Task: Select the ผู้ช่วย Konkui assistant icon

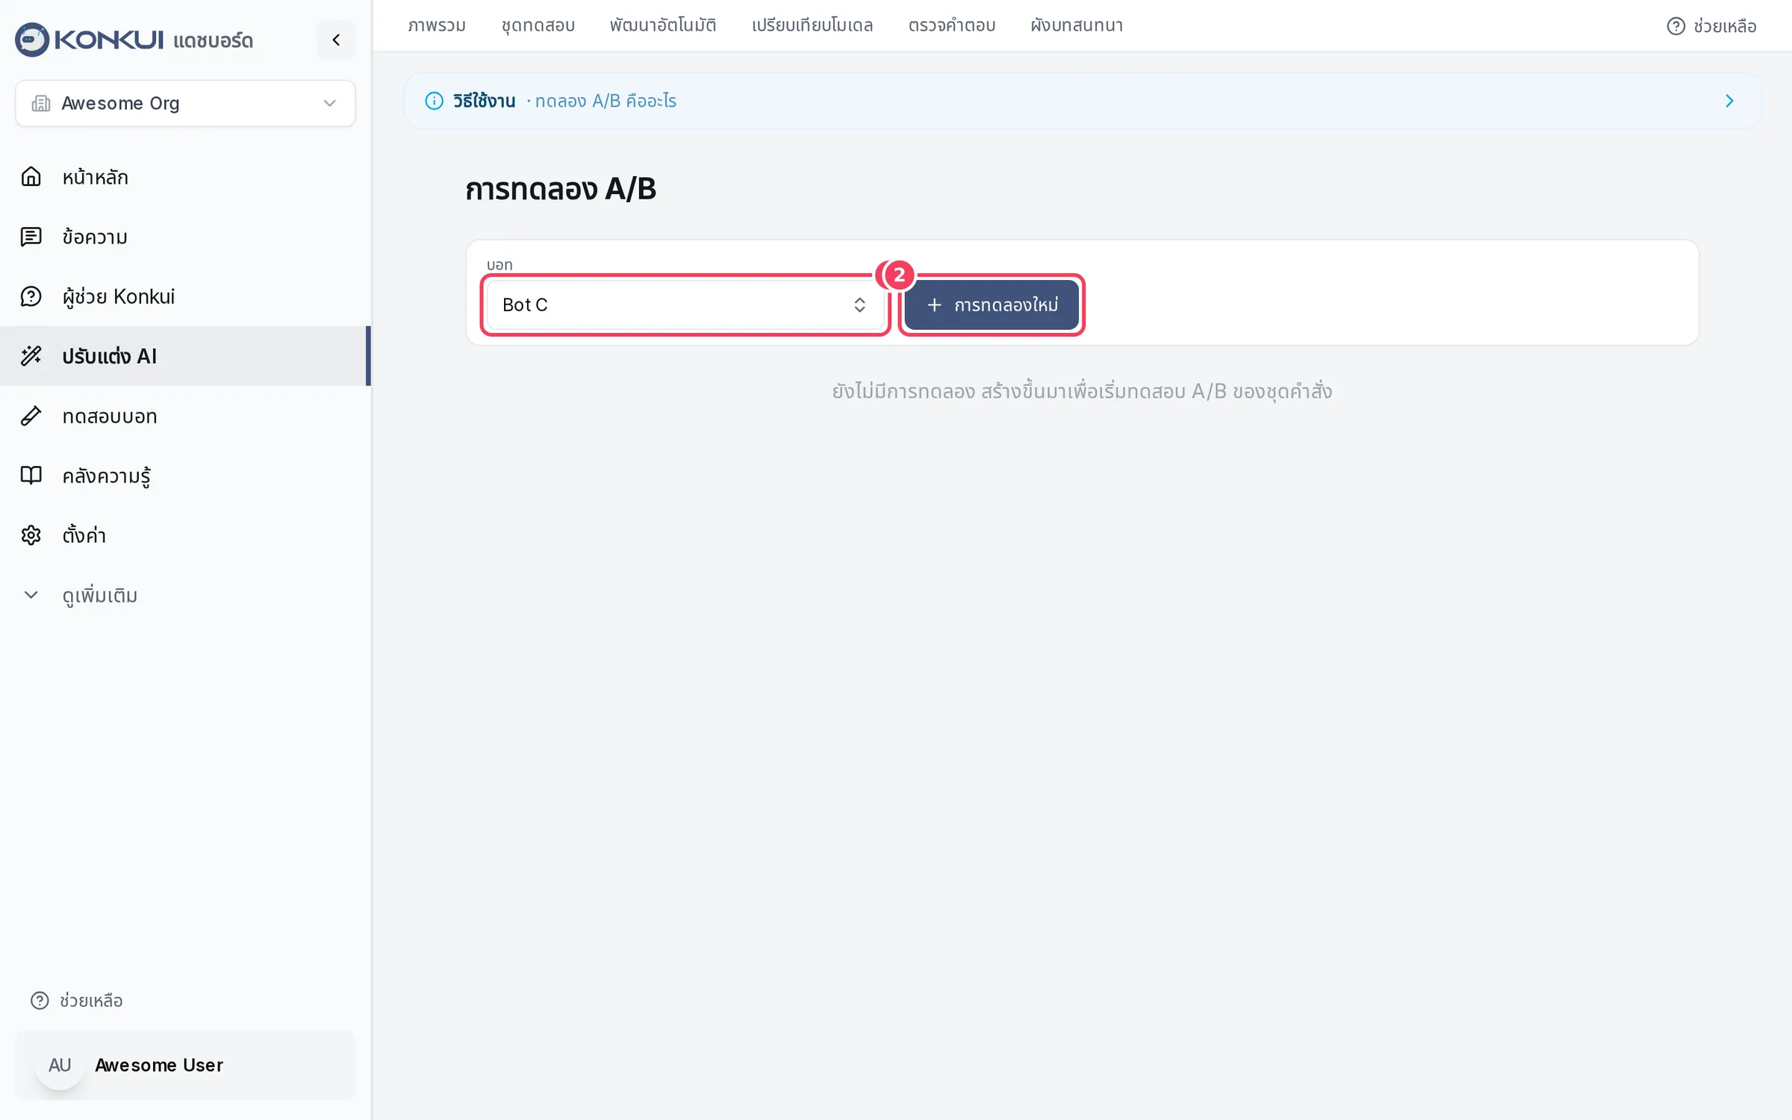Action: (x=31, y=296)
